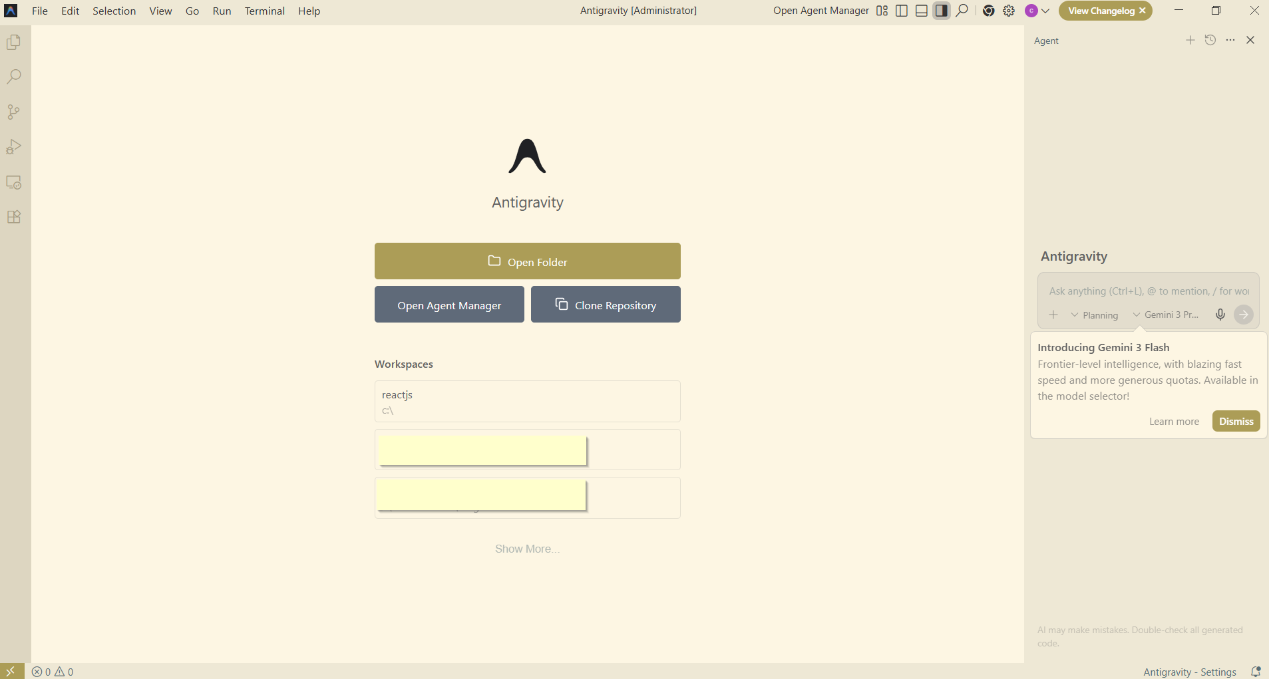Toggle the agent secondary side bar

941,11
